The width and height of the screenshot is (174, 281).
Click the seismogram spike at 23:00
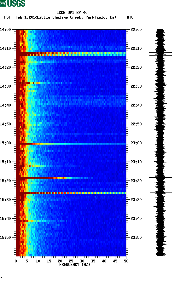pyautogui.click(x=160, y=143)
